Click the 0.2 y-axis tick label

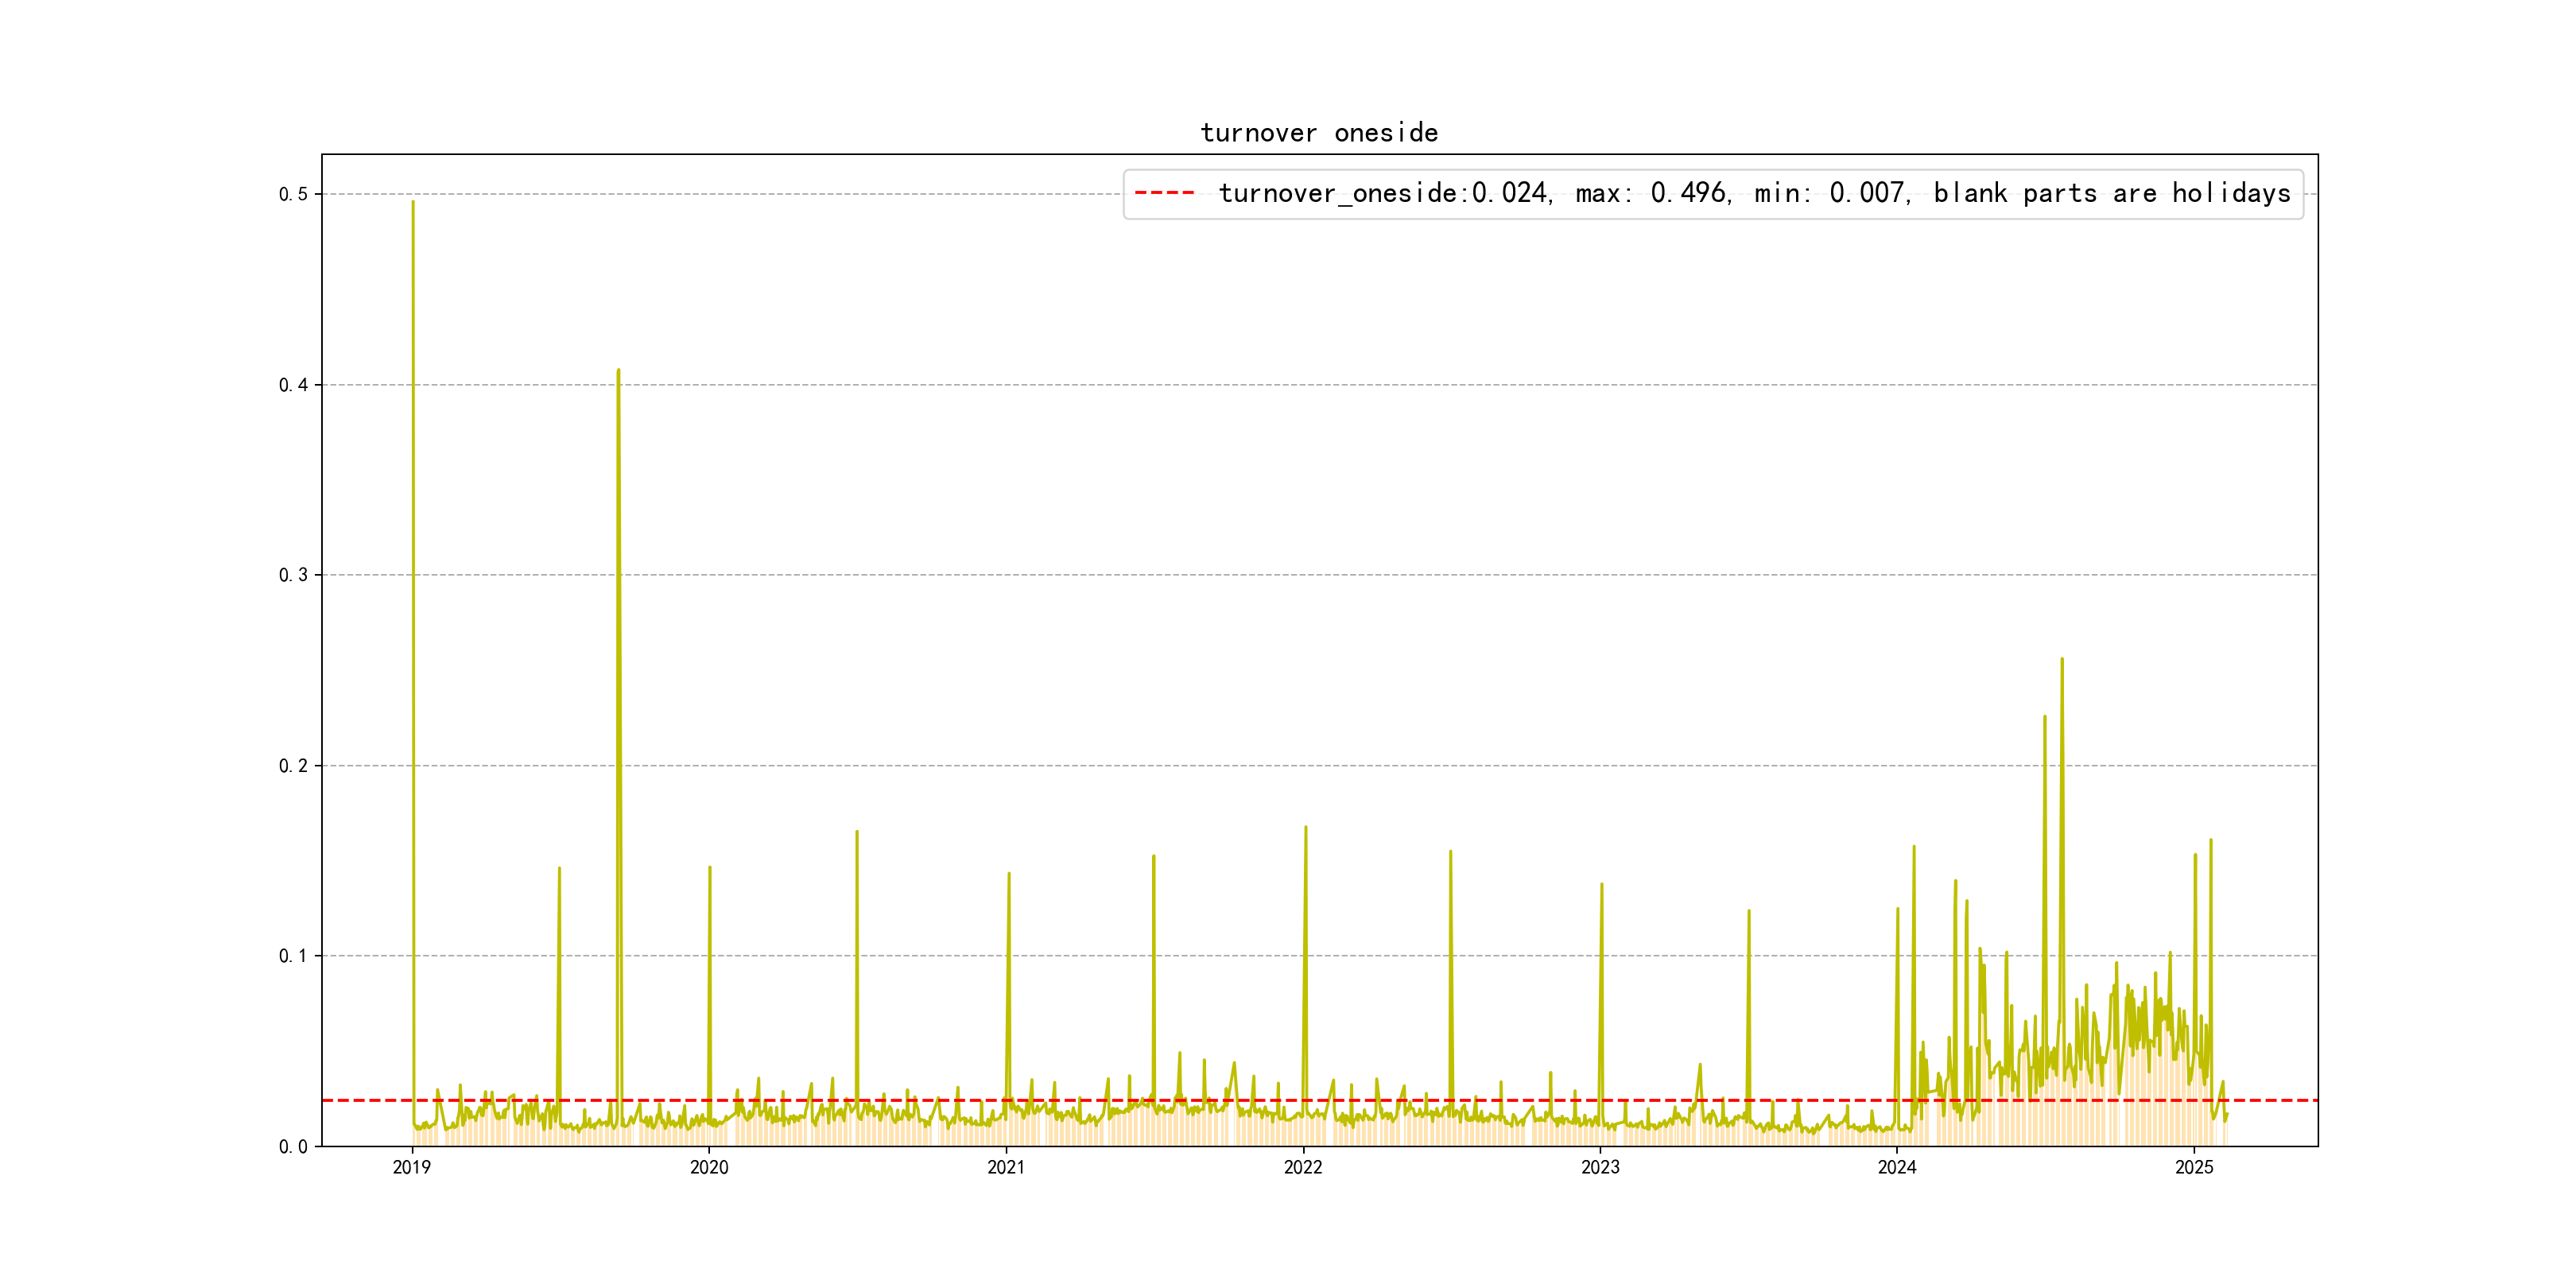click(293, 766)
